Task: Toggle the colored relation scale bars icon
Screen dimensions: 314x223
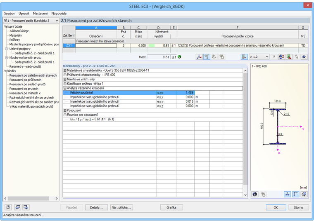Action: [244, 57]
